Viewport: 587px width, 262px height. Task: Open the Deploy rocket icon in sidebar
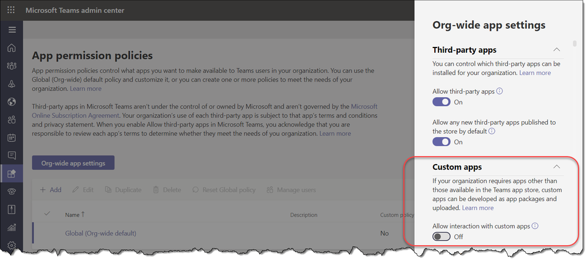click(x=12, y=84)
